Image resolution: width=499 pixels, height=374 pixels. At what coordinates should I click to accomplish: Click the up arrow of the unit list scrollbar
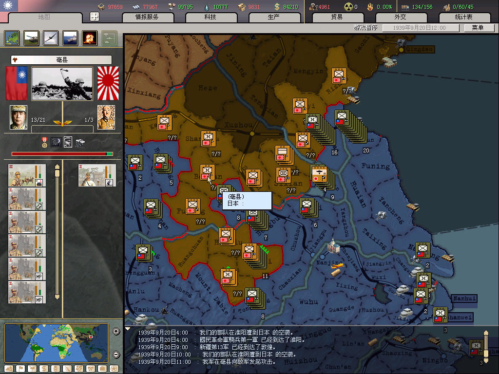pyautogui.click(x=57, y=167)
